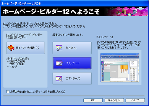Confirm with the OK button

(93, 100)
